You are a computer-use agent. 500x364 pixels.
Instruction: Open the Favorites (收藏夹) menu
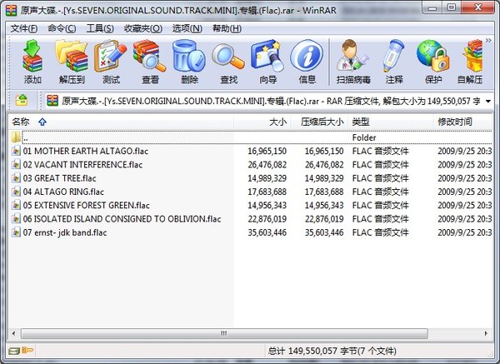[142, 28]
